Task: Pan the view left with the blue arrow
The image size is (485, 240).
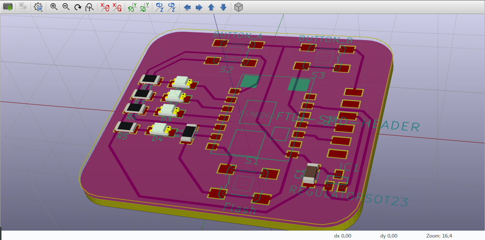Action: [187, 7]
